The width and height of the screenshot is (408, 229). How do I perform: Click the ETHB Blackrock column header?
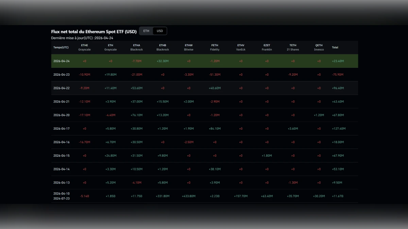[x=163, y=47]
